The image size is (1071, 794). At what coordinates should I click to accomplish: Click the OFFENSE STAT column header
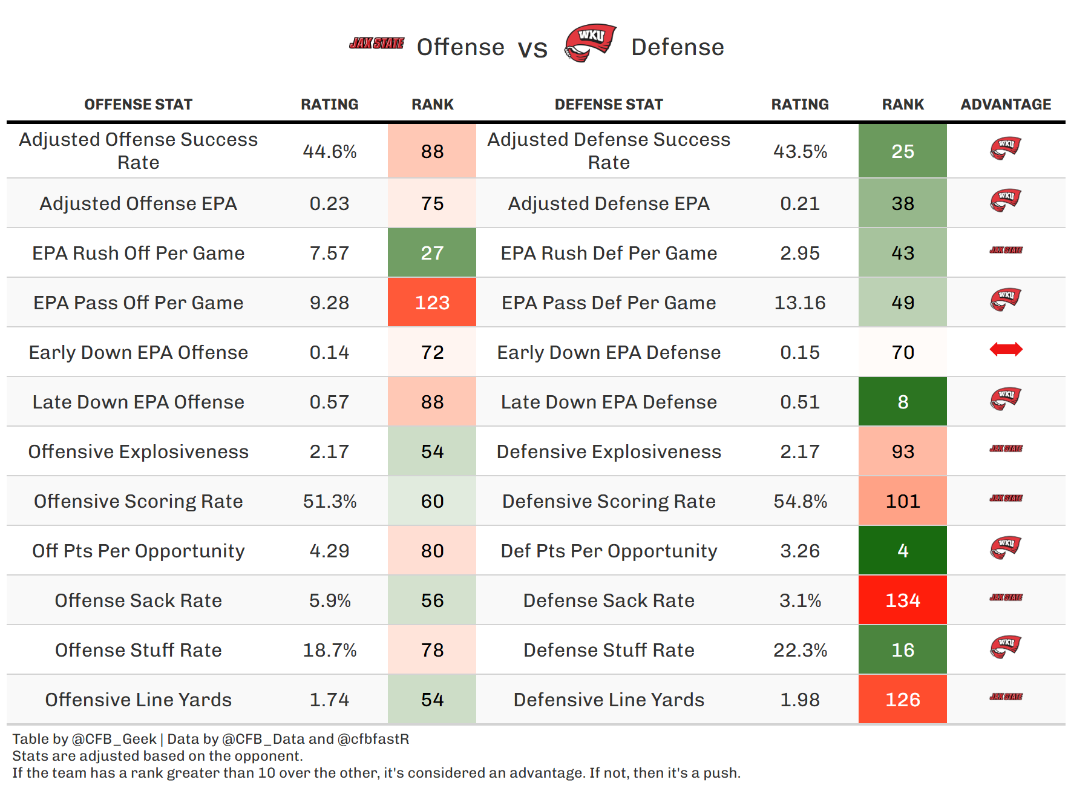click(138, 105)
